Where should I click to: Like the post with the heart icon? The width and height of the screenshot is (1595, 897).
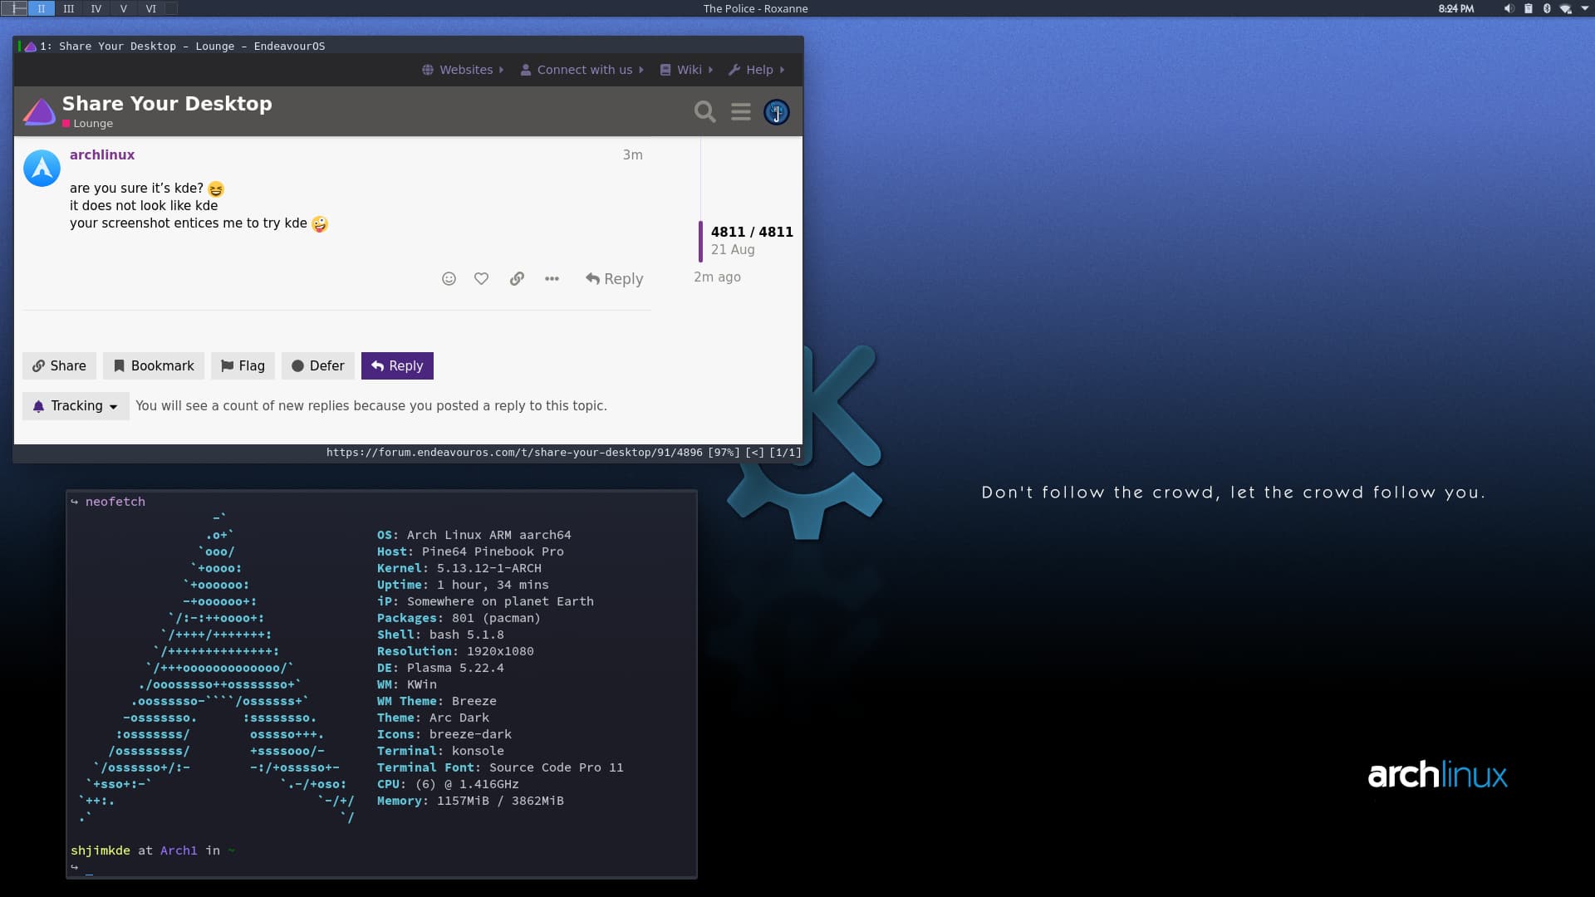tap(481, 279)
